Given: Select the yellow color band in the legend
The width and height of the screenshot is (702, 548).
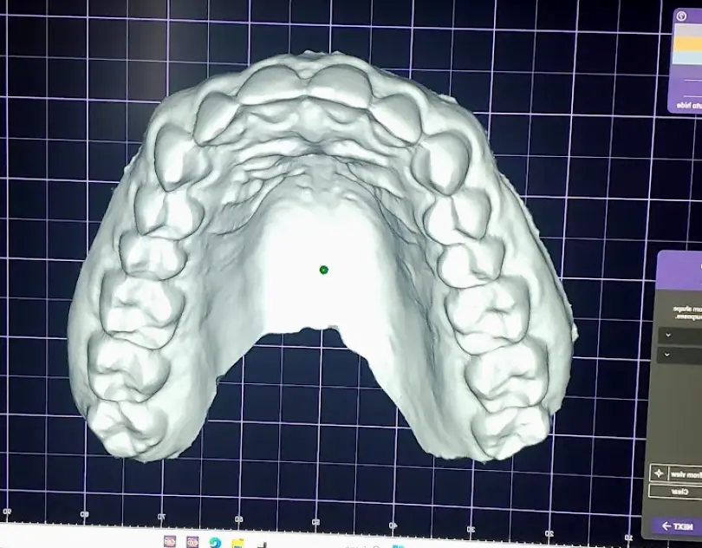Looking at the screenshot, I should 687,44.
